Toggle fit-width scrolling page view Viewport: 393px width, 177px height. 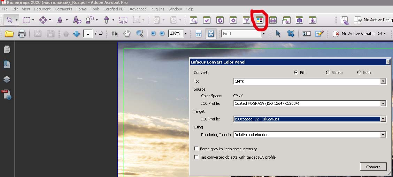point(198,34)
